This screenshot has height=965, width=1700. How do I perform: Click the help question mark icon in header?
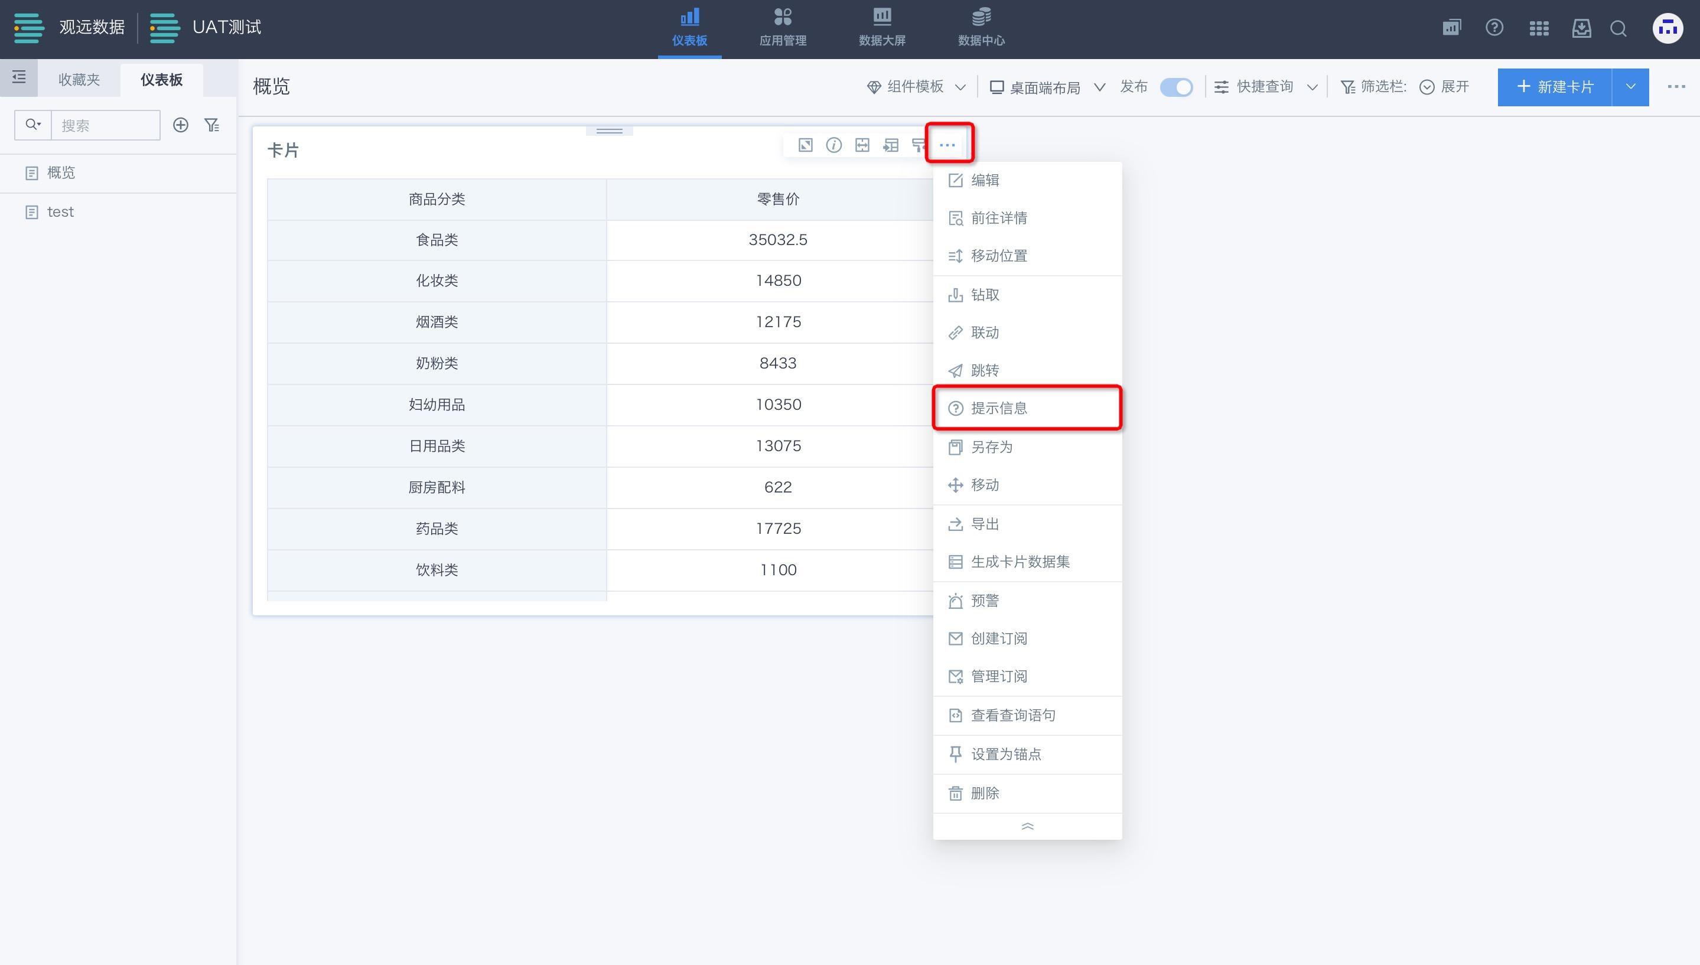[1494, 28]
